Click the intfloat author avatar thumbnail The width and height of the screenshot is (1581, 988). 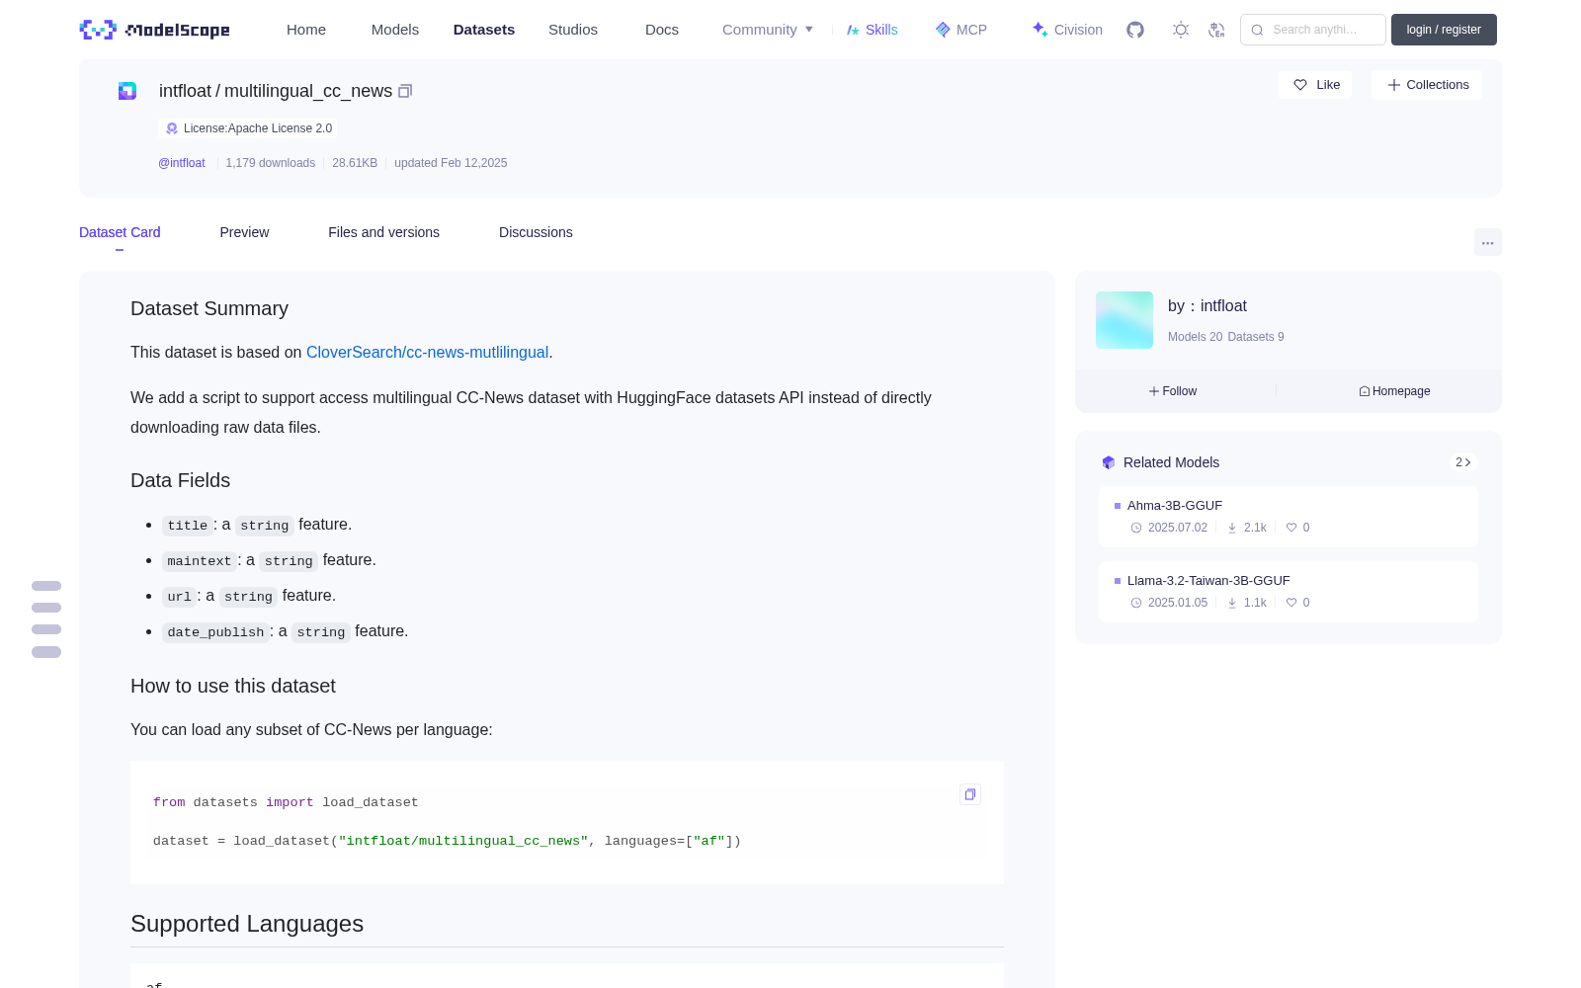pos(1124,320)
